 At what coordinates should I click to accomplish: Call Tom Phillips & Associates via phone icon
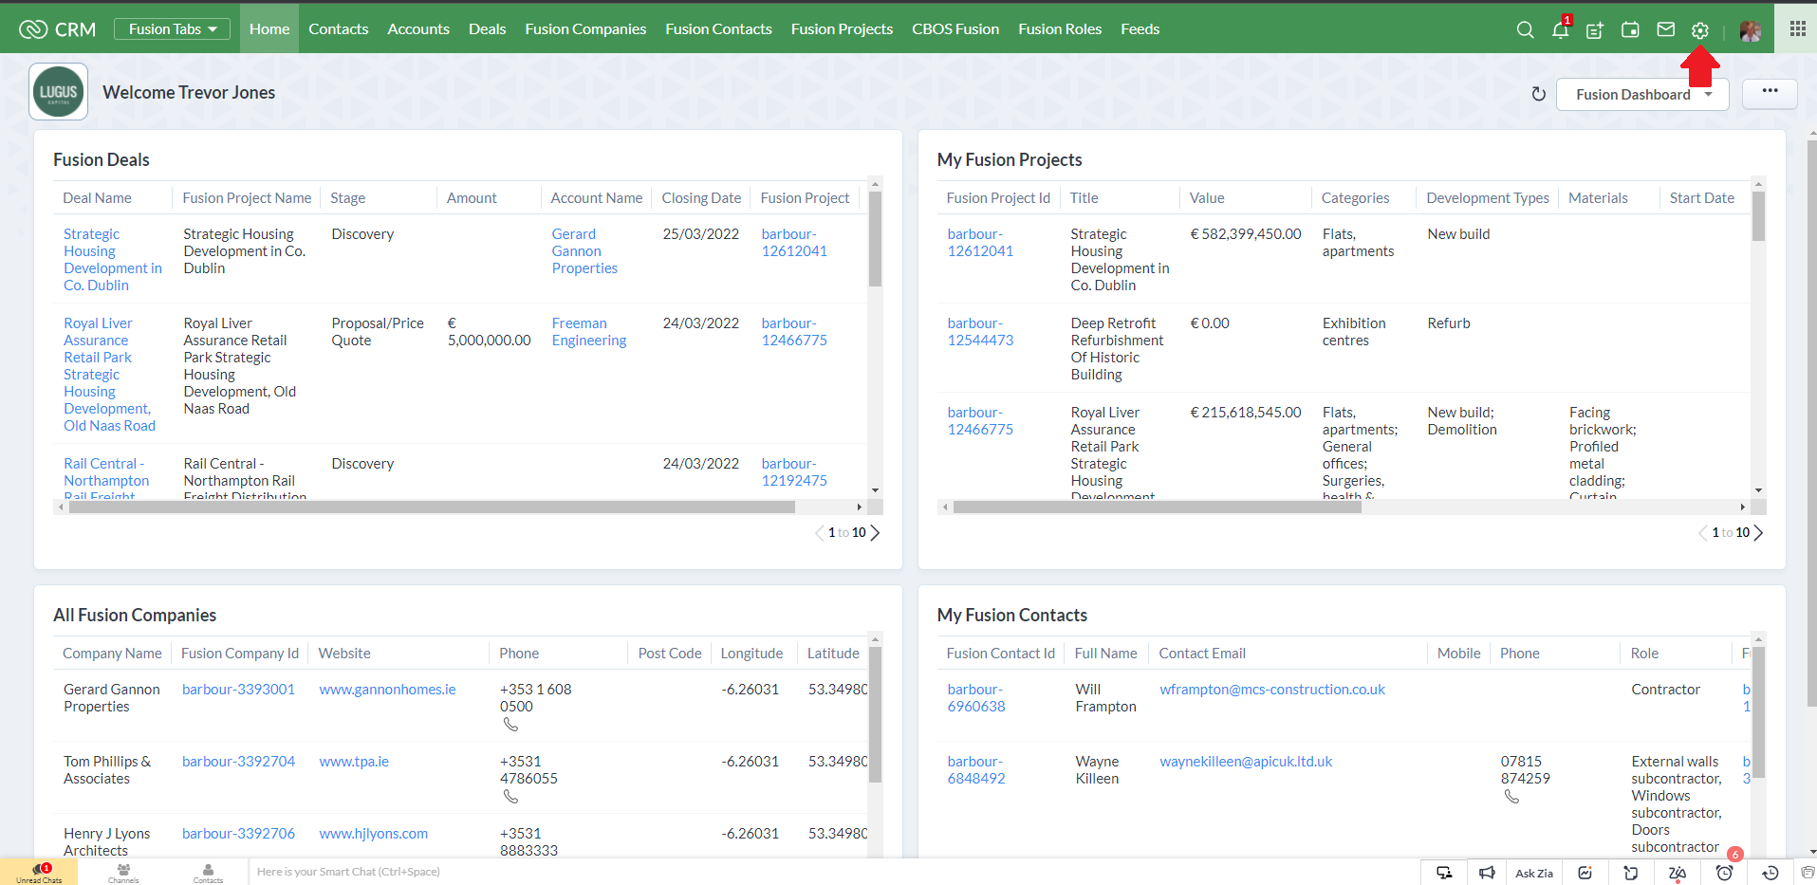pos(510,797)
